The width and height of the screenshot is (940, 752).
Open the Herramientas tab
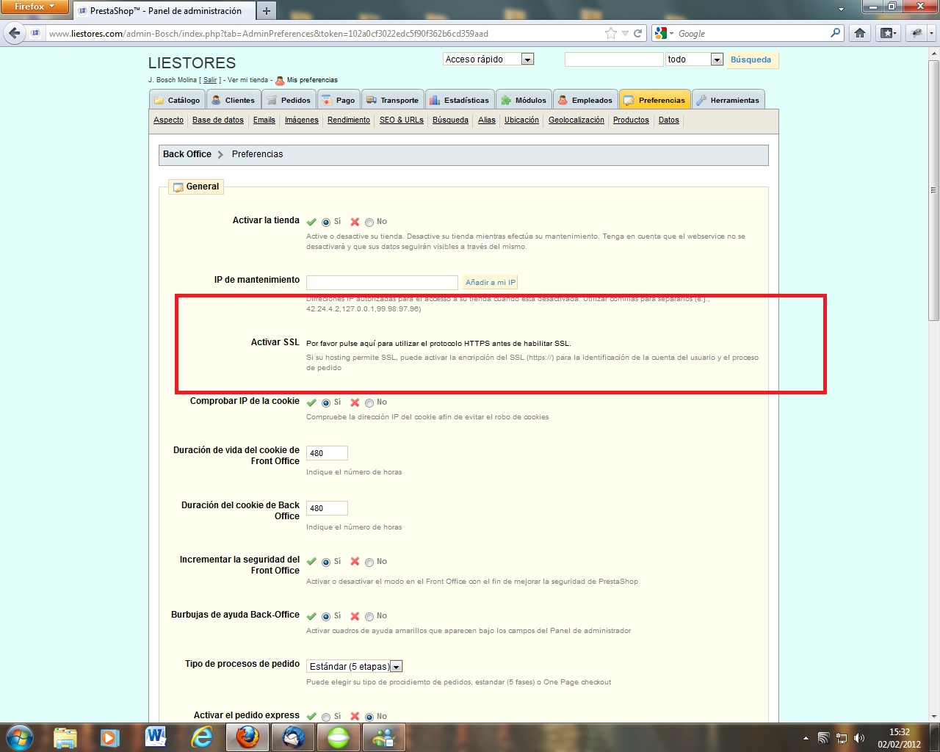click(728, 100)
